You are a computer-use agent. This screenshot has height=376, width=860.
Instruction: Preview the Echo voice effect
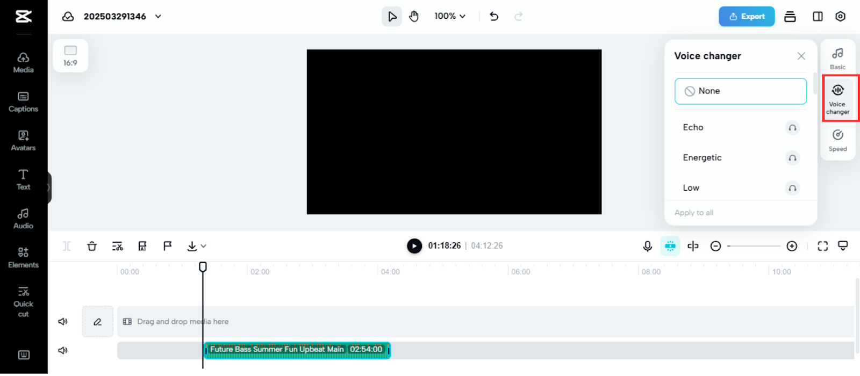[792, 128]
